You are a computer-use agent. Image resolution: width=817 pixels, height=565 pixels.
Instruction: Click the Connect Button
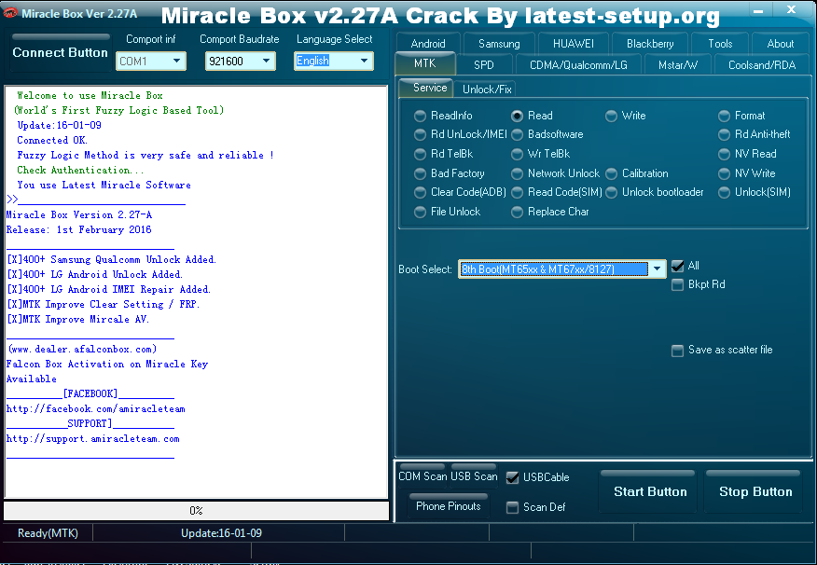pos(60,52)
